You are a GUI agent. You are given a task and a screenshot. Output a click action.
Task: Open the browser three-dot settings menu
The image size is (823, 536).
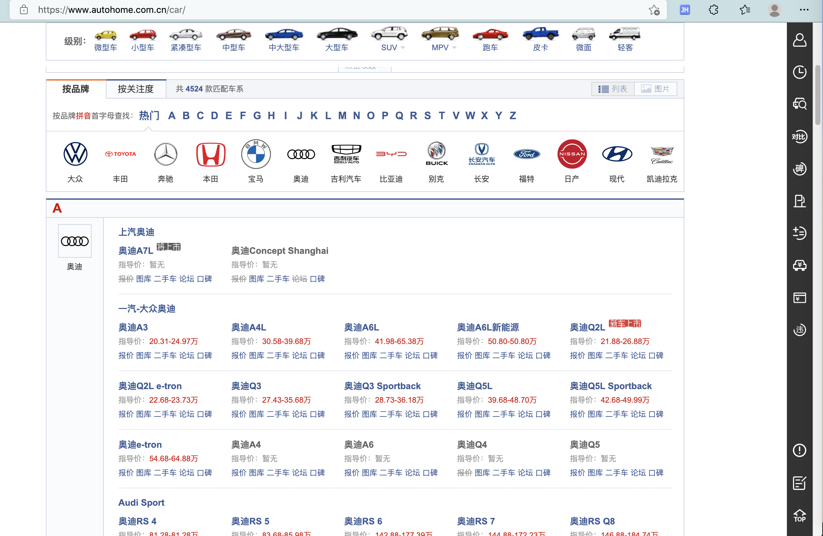(x=804, y=10)
